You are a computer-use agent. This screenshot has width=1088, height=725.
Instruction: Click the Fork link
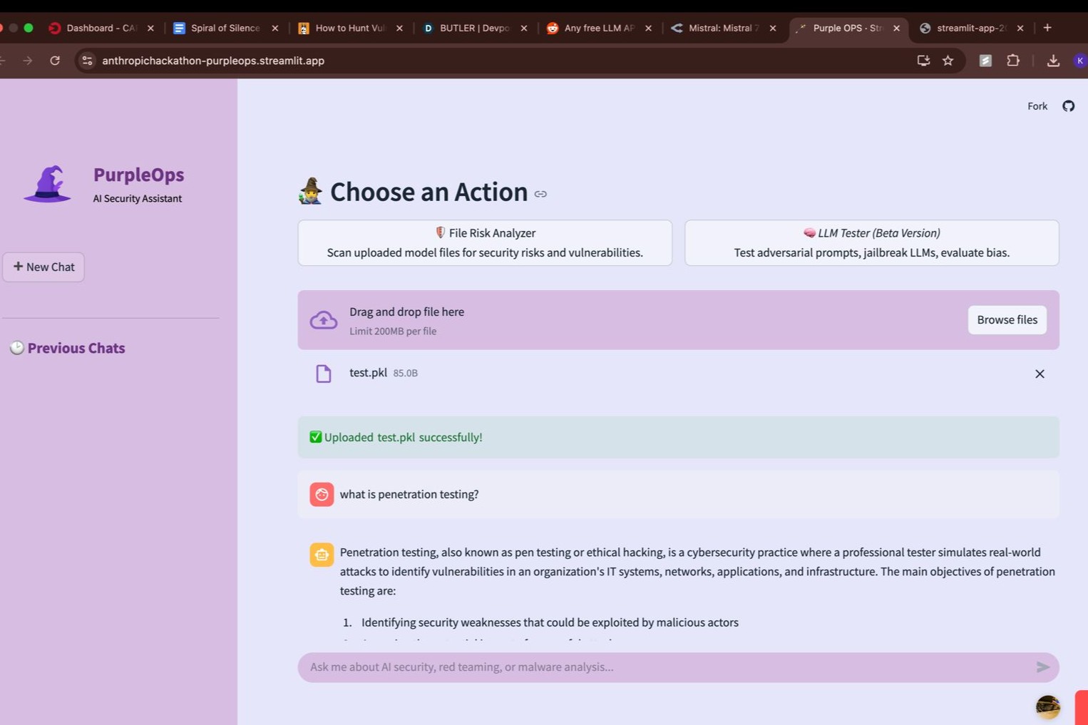[1037, 106]
